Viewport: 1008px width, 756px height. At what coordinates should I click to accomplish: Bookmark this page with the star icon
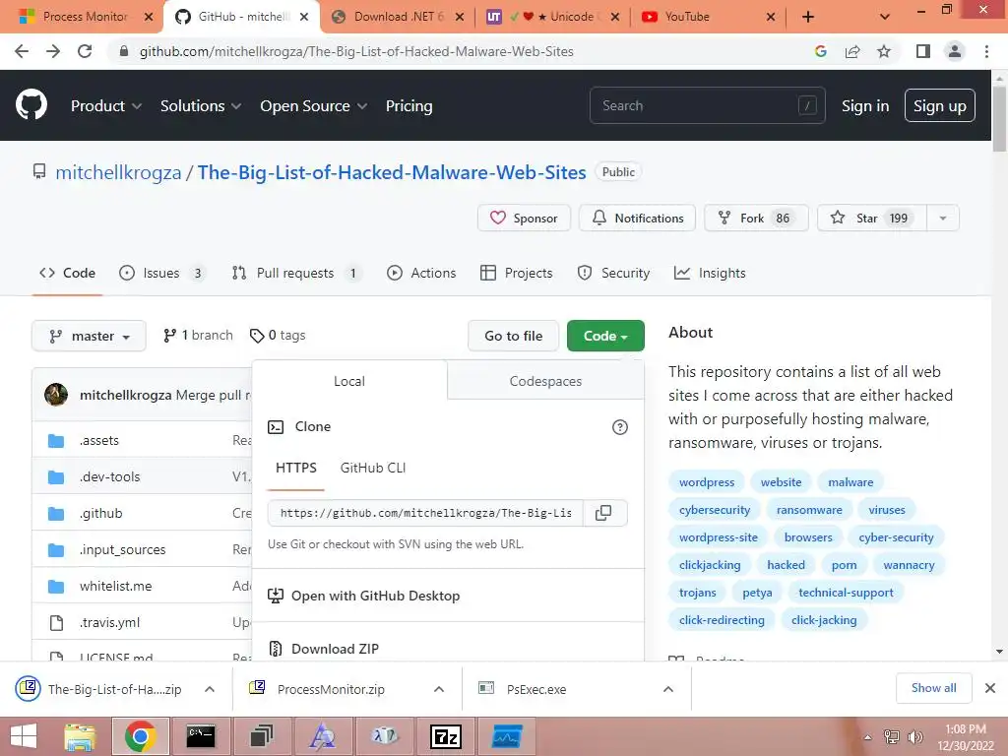pyautogui.click(x=884, y=51)
